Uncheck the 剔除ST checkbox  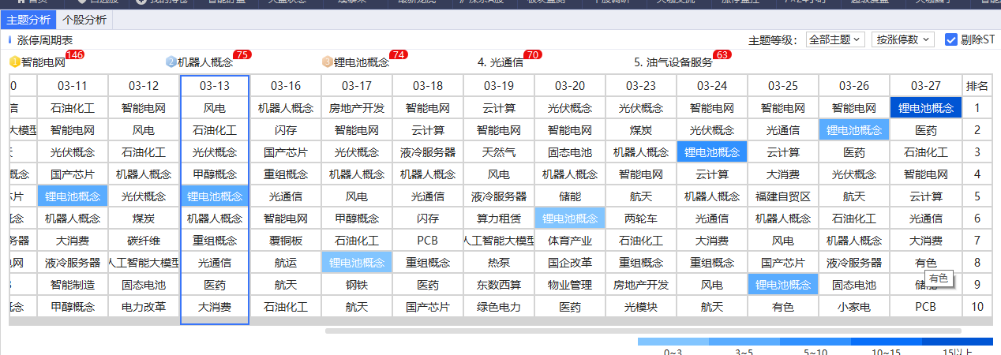[951, 39]
